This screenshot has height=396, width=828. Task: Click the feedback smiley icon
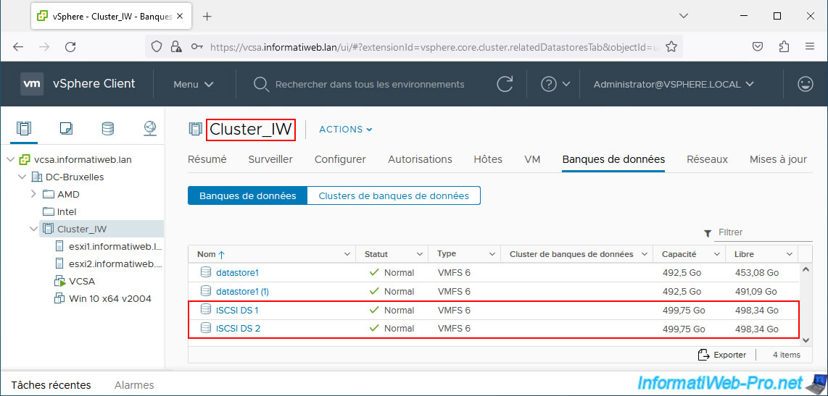(x=806, y=85)
